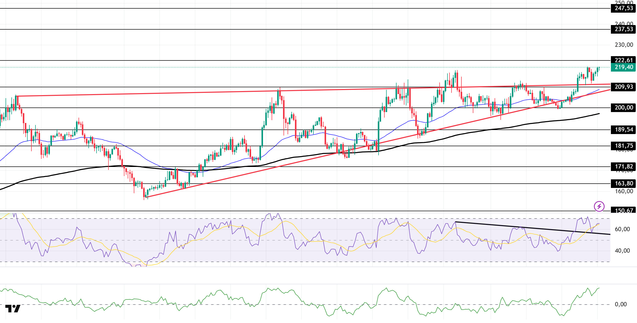Select the green momentum indicator line
This screenshot has height=323, width=637.
[x=299, y=302]
